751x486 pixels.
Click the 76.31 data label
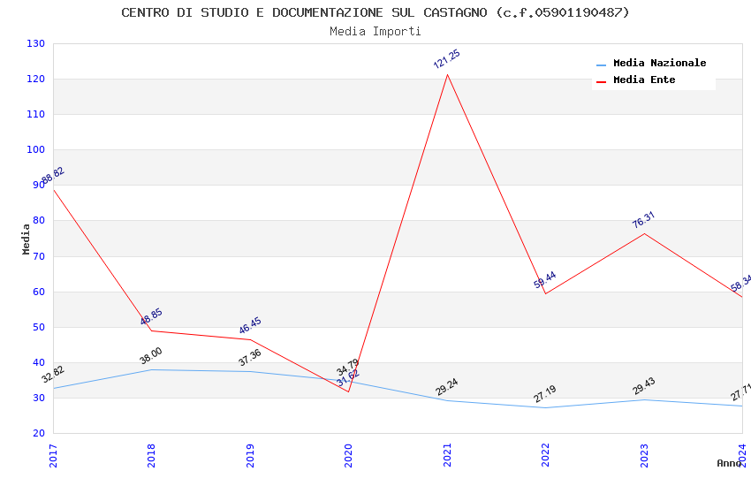click(643, 219)
